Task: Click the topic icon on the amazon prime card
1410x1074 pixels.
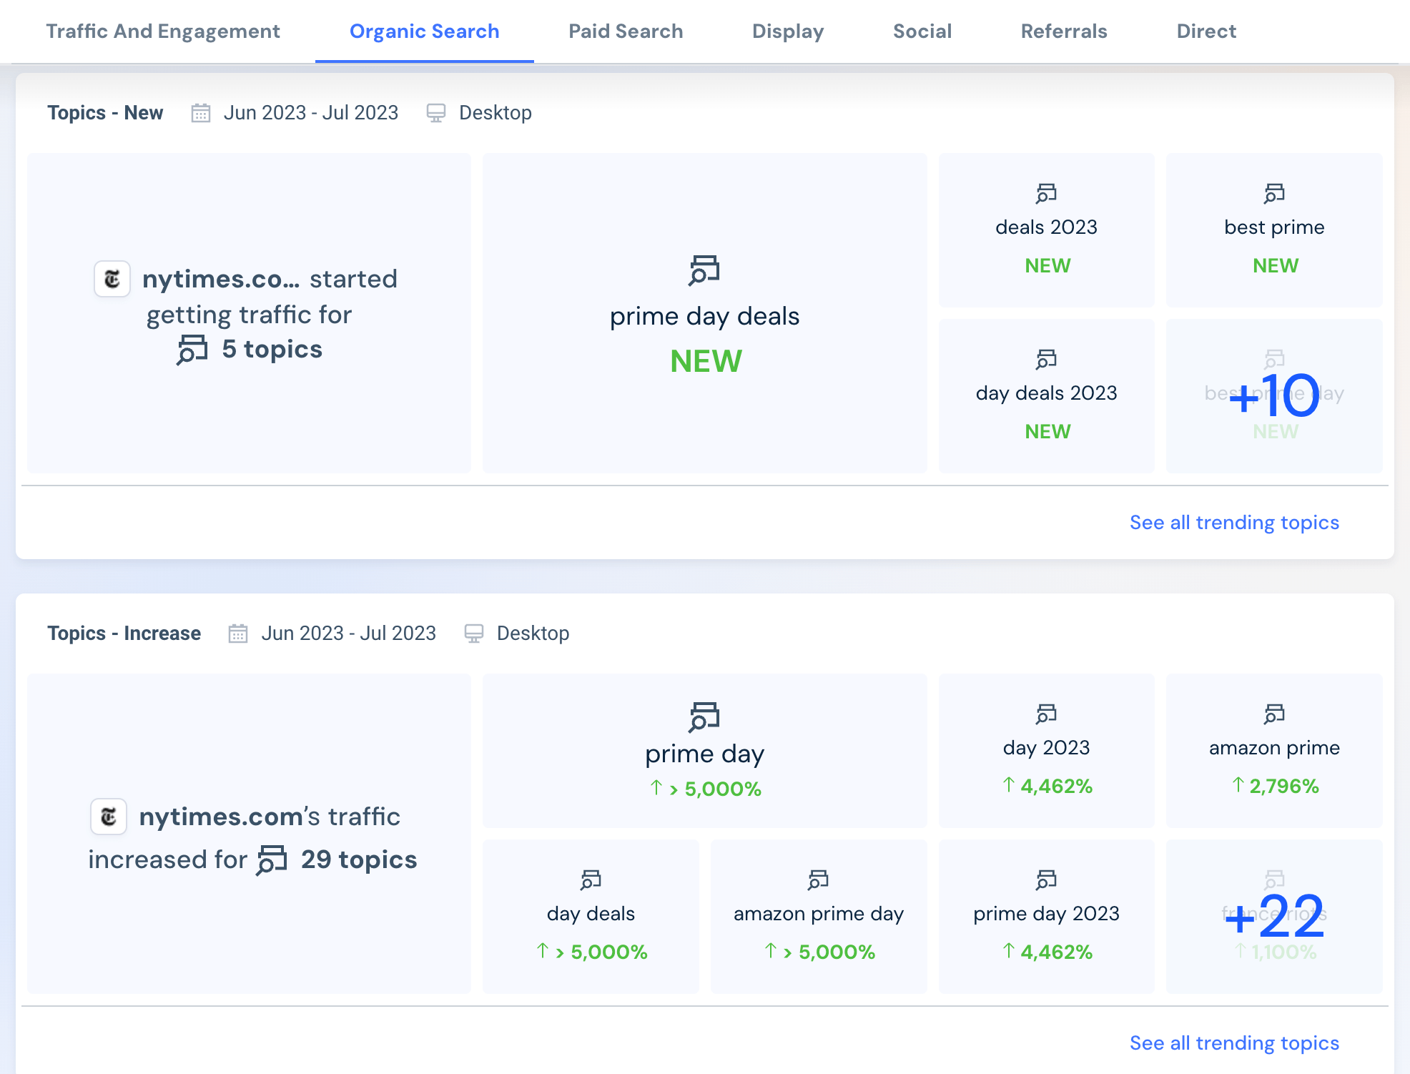Action: tap(1273, 714)
